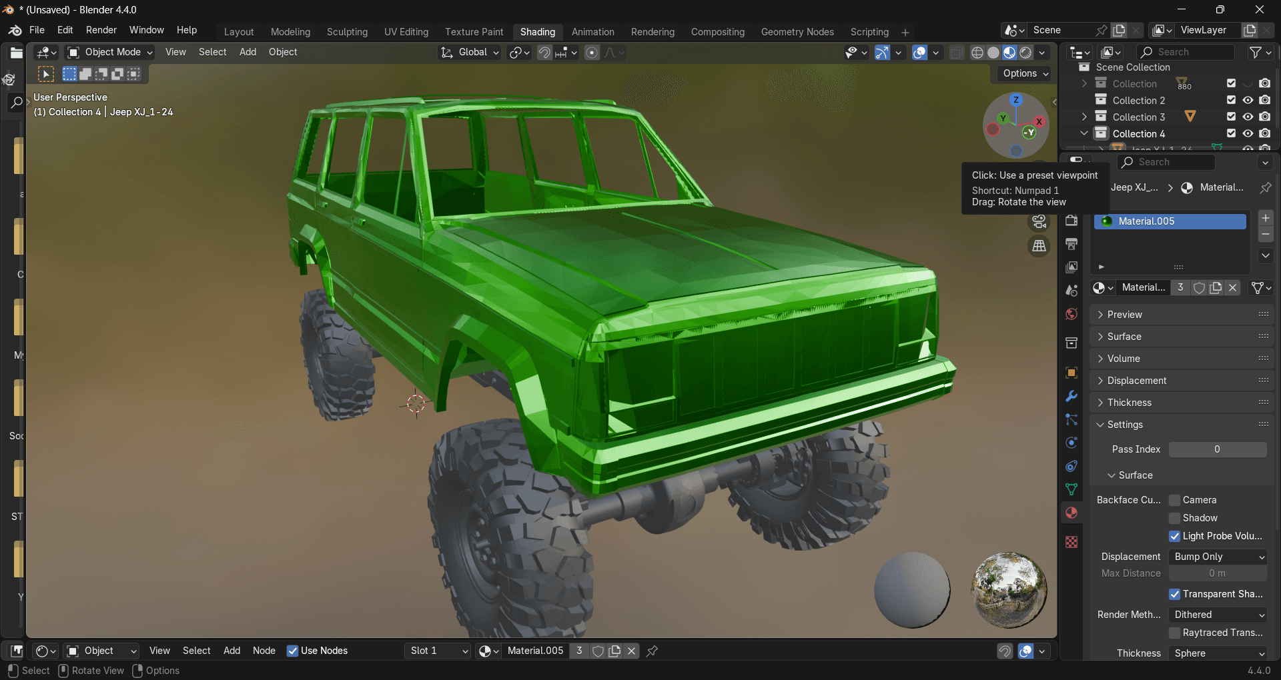Toggle Collection 2's checkbox in the Outliner

coord(1231,100)
